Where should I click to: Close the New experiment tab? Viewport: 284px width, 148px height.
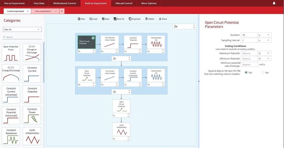tap(56, 11)
